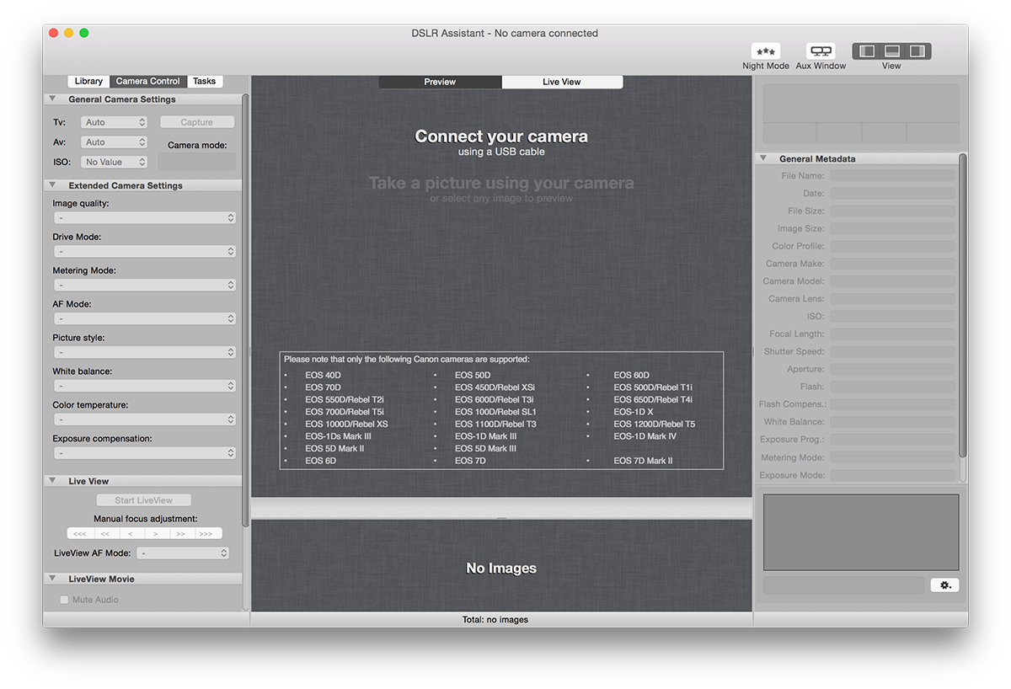Click 'EOS-1D X' in supported list
Viewport: 1011px width, 689px height.
coord(634,412)
